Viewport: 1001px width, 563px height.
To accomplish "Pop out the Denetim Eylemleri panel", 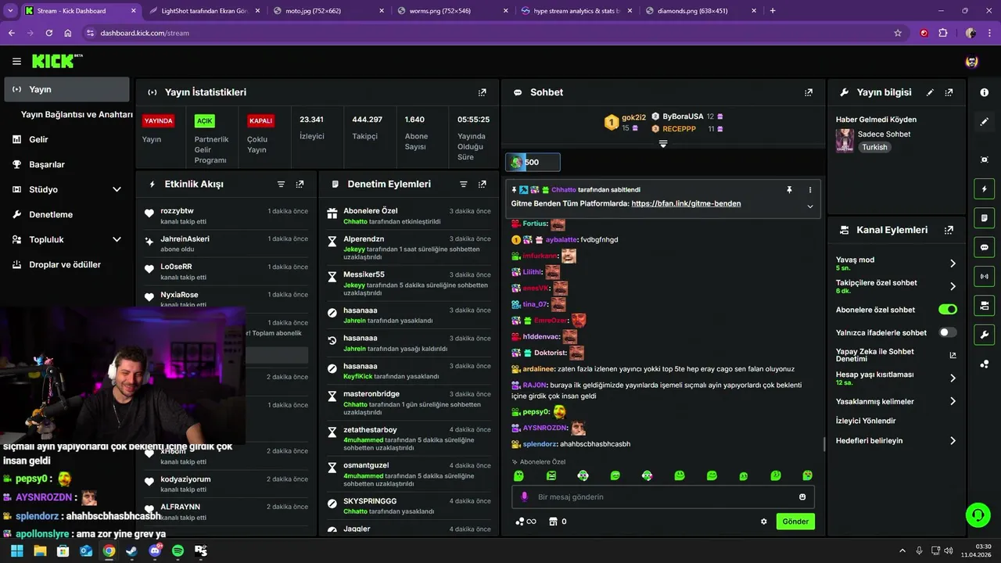I will 482,185.
